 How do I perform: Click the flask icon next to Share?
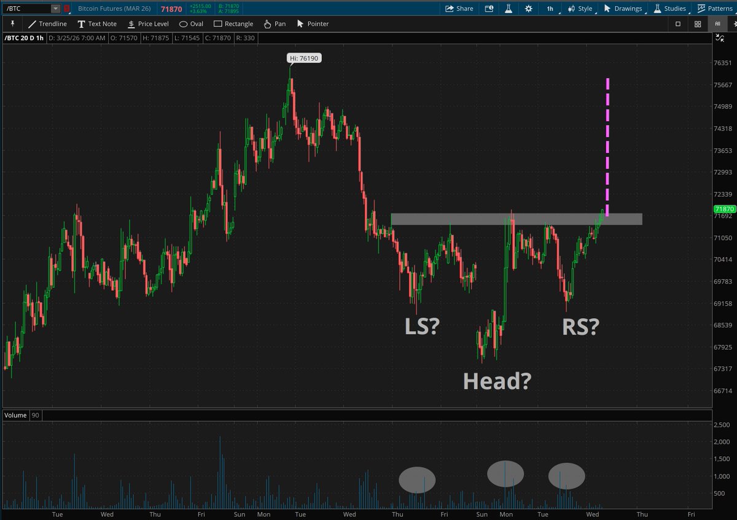tap(509, 9)
